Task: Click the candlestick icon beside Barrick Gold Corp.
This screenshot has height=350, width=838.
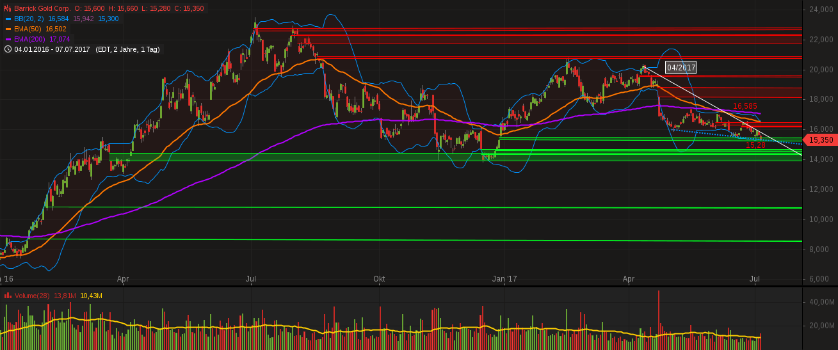Action: (8, 9)
